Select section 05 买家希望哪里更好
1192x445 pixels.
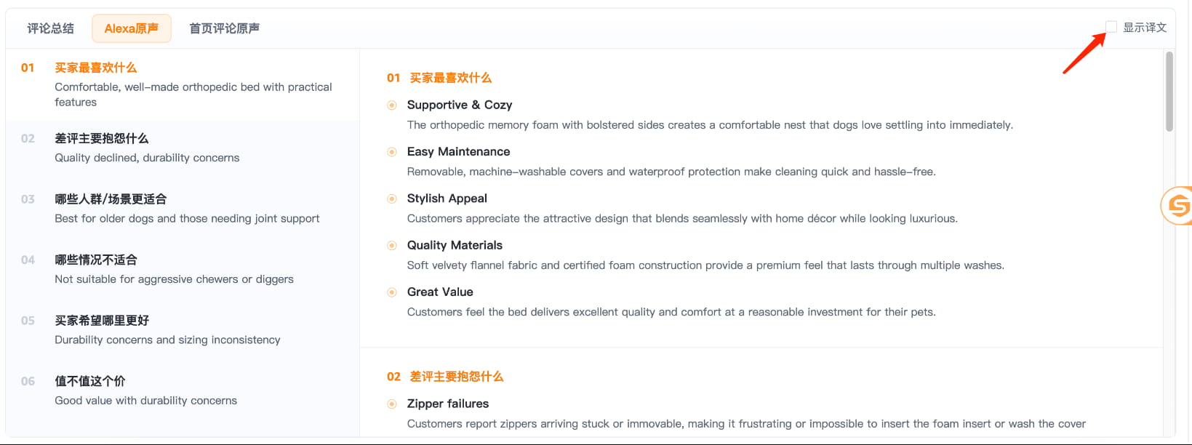click(183, 330)
